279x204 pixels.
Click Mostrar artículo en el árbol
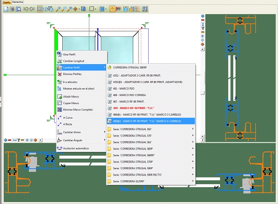82,88
